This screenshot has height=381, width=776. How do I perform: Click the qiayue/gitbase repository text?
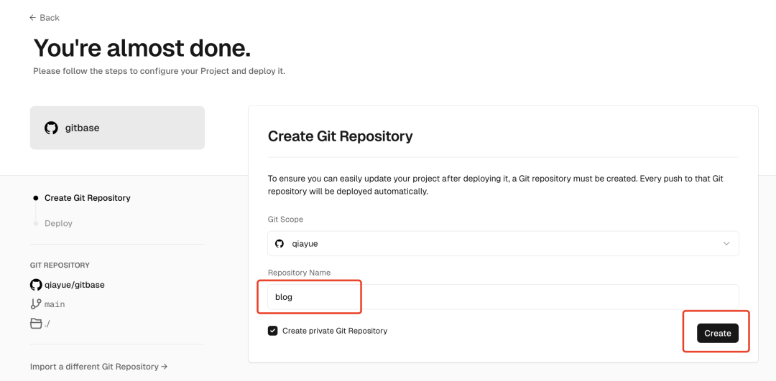point(75,285)
